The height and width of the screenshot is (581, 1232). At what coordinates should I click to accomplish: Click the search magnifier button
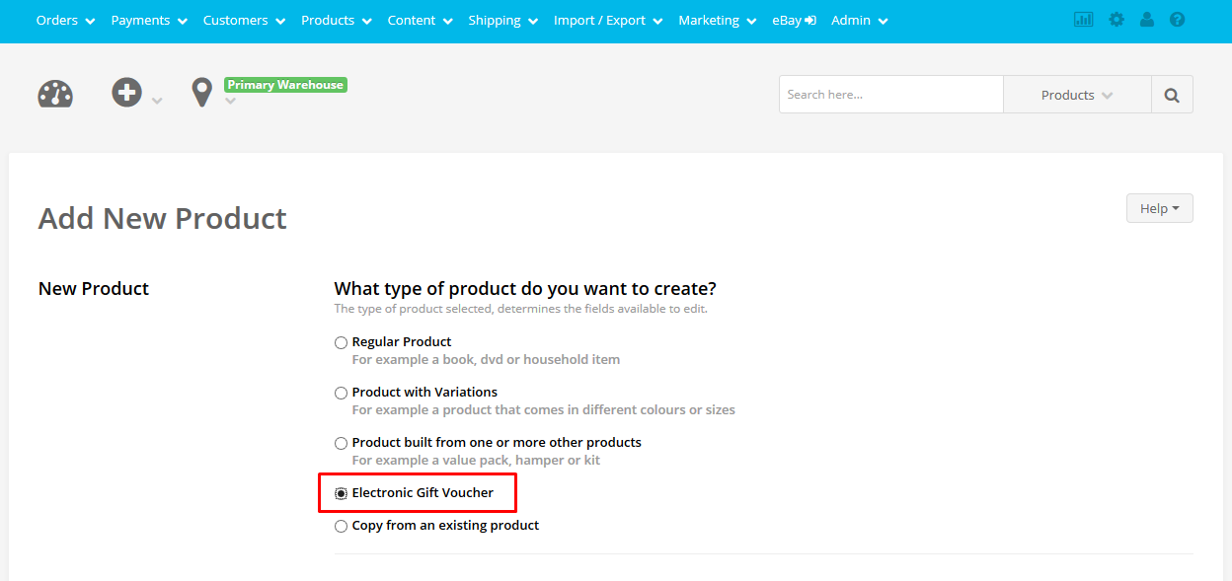[1172, 95]
